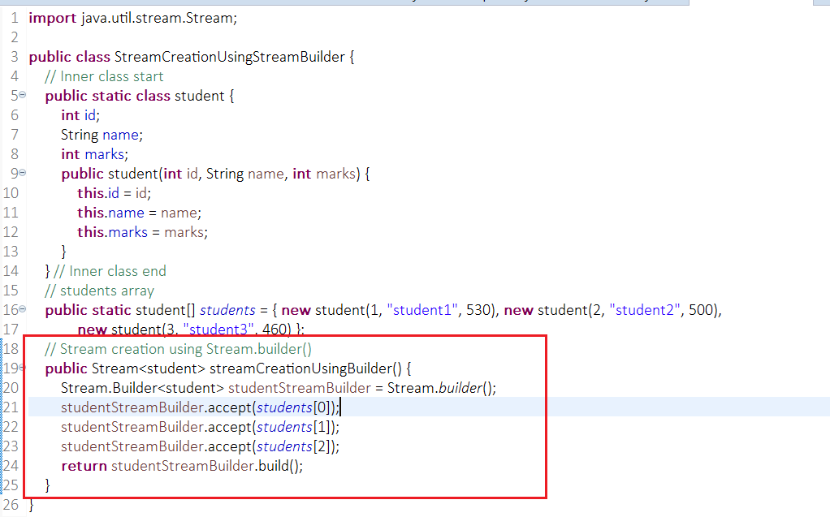
Task: Select the word Stream on line 1
Action: (x=213, y=17)
